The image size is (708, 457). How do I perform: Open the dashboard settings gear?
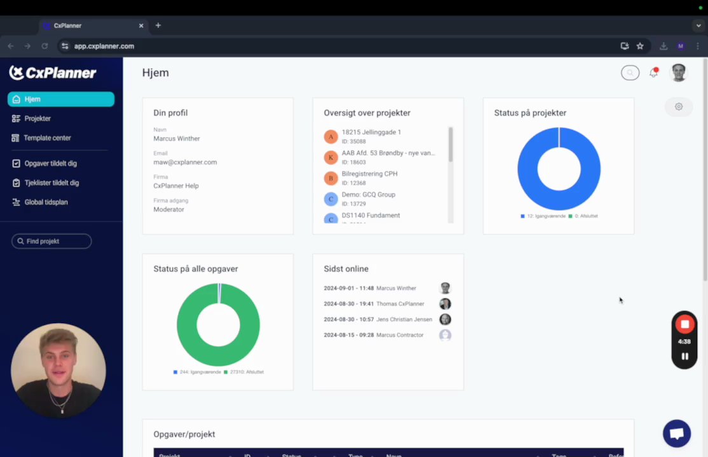(x=679, y=107)
